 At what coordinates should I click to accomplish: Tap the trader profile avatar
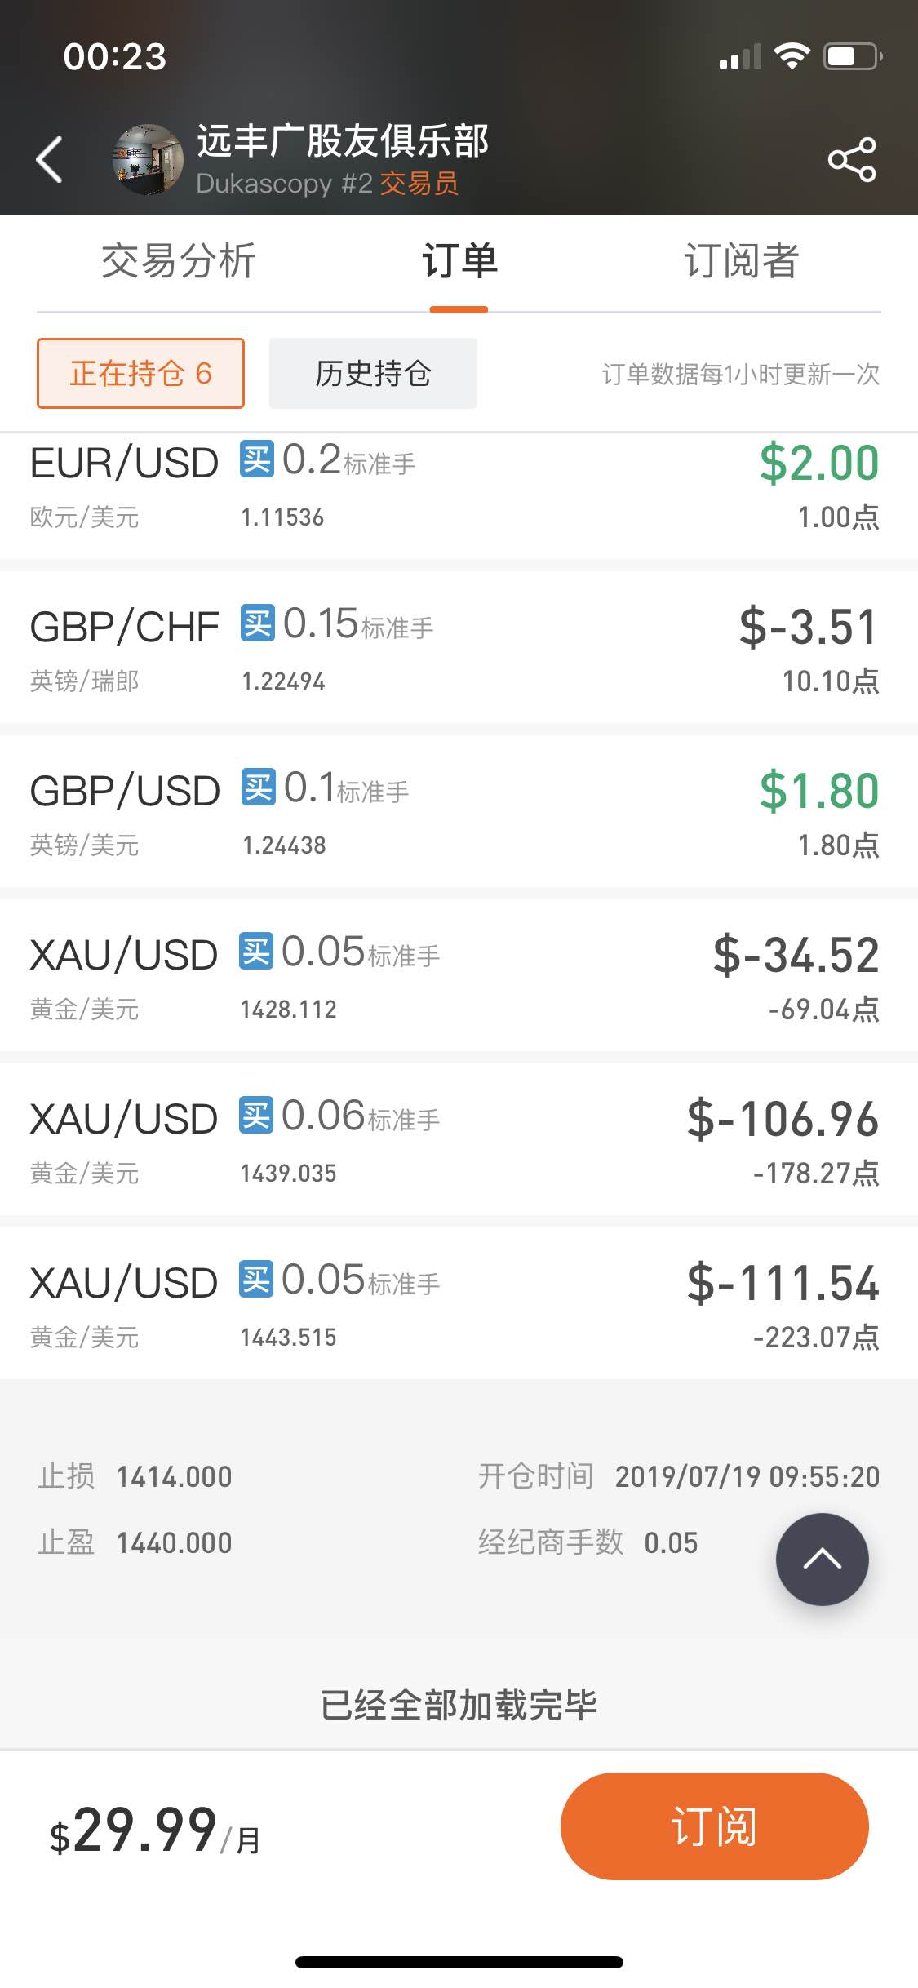[x=148, y=160]
